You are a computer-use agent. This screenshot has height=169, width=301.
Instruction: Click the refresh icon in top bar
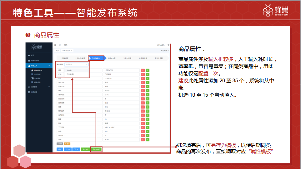60,45
